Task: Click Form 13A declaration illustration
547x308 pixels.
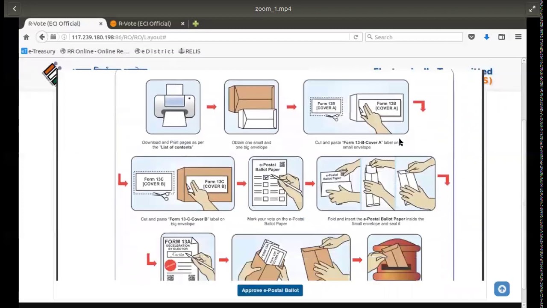Action: pos(188,257)
